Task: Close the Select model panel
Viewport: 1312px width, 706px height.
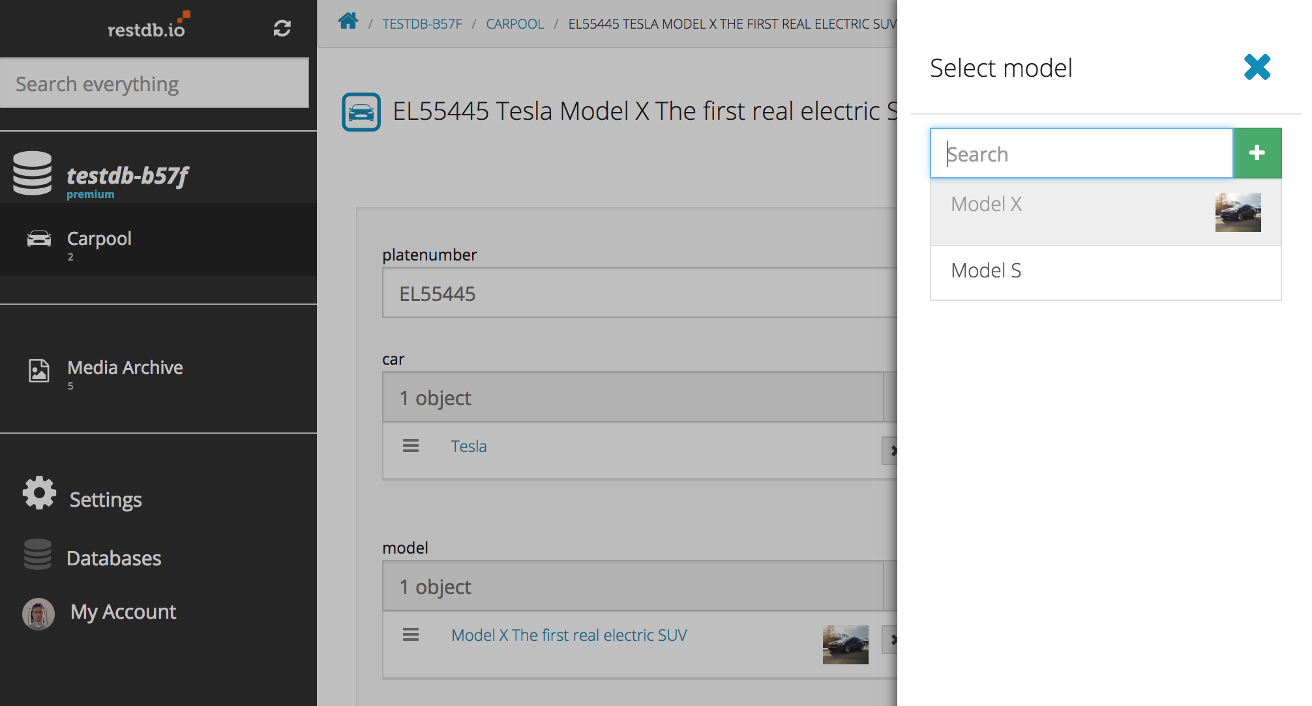Action: (1257, 67)
